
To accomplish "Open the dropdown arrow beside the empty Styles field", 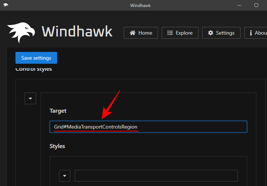I will point(64,176).
